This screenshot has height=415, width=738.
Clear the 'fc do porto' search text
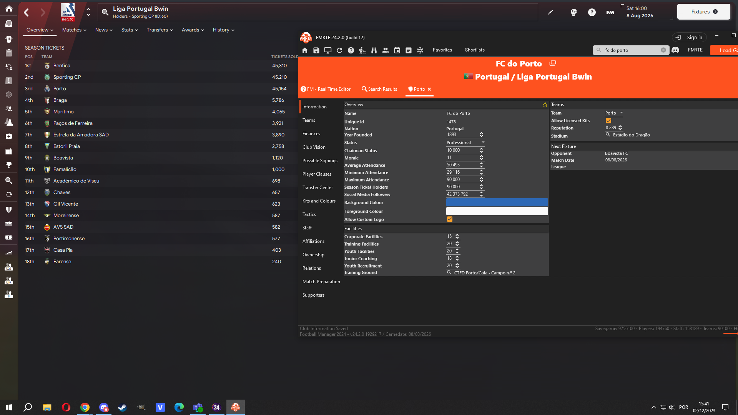tap(663, 50)
